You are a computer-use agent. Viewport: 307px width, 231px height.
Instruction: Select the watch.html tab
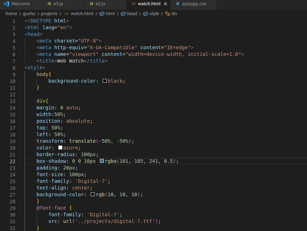point(149,4)
